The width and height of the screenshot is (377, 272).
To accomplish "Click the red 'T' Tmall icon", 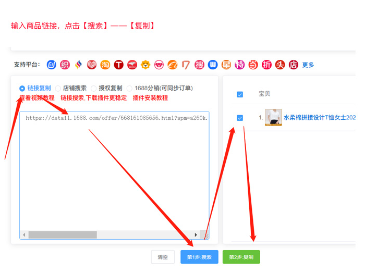I will 118,65.
